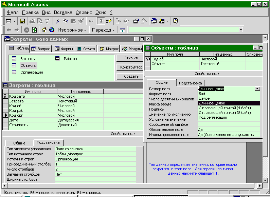
Task: Click the Стоимость field name cell
Action: (x=33, y=125)
